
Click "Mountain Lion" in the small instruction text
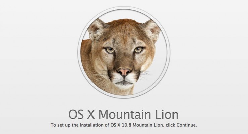[x=148, y=125]
